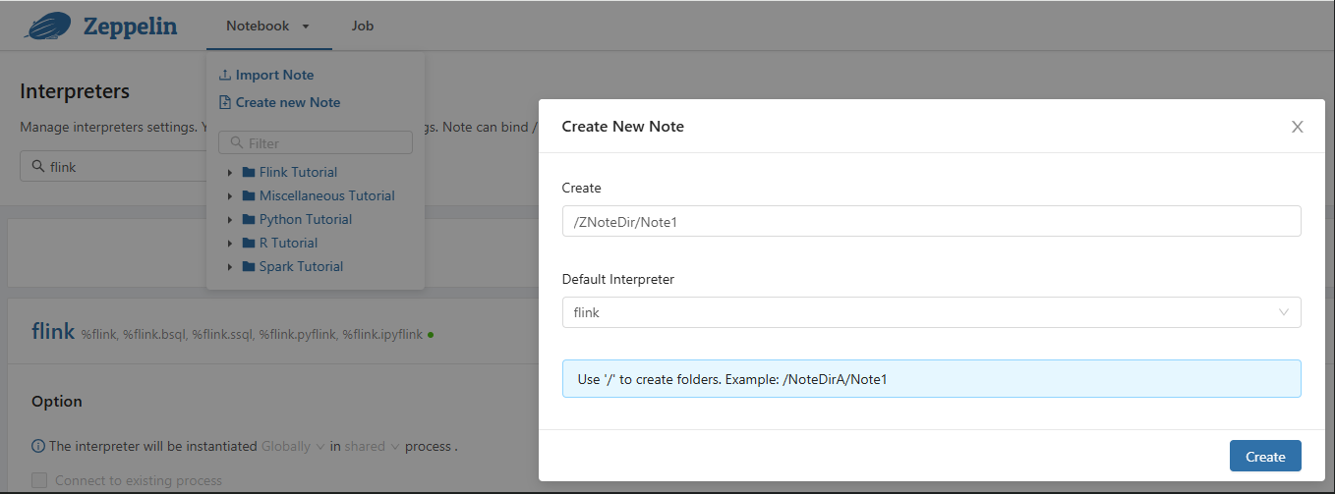Click the Zeppelin logo icon
Viewport: 1335px width, 494px height.
pyautogui.click(x=49, y=27)
